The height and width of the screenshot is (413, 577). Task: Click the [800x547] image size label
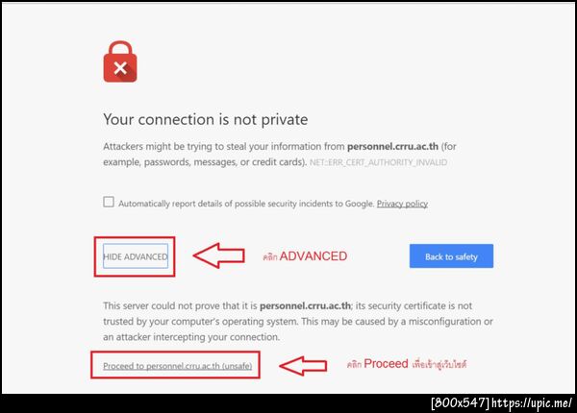click(464, 401)
